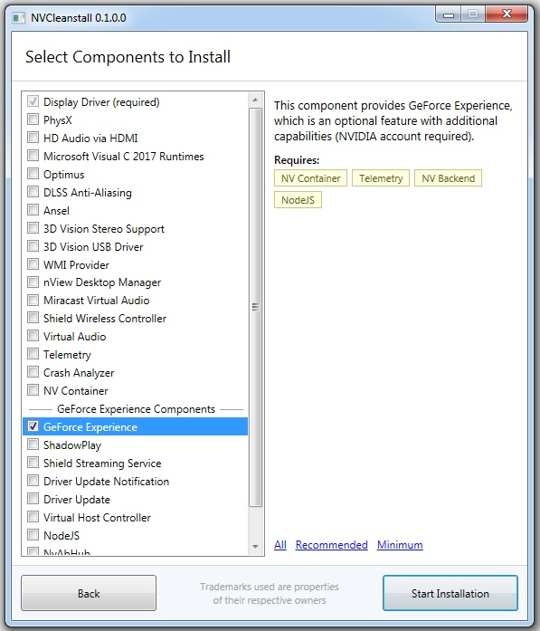
Task: Click the scroll down arrow of the list
Action: coord(255,547)
